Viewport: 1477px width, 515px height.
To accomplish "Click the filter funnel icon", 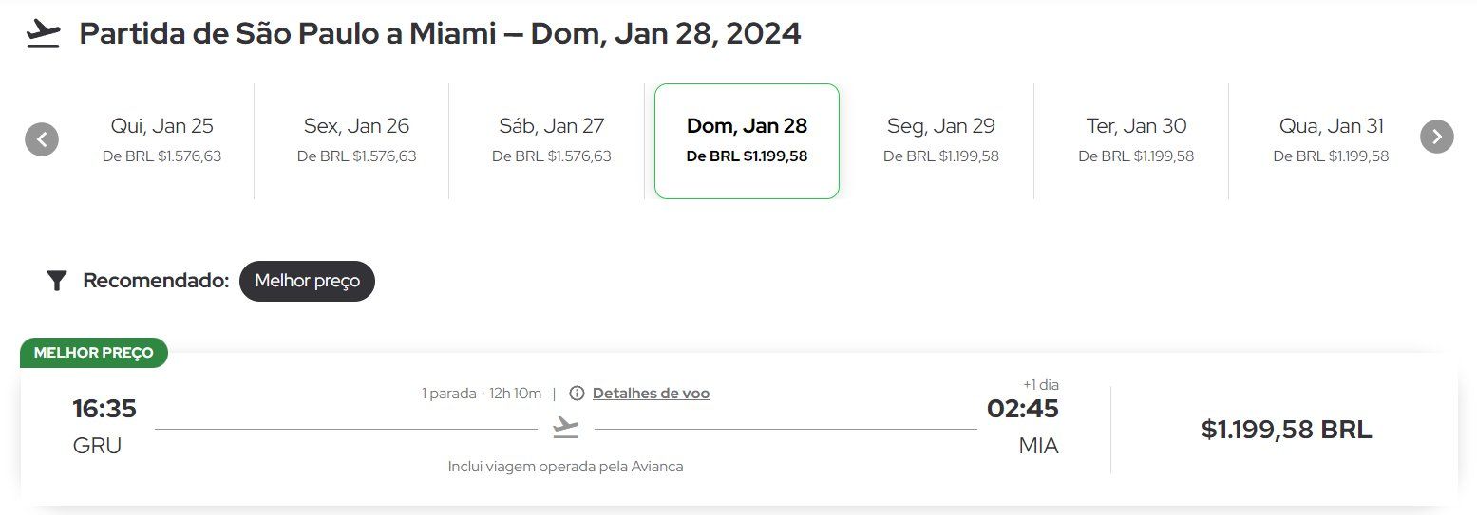I will [x=57, y=281].
